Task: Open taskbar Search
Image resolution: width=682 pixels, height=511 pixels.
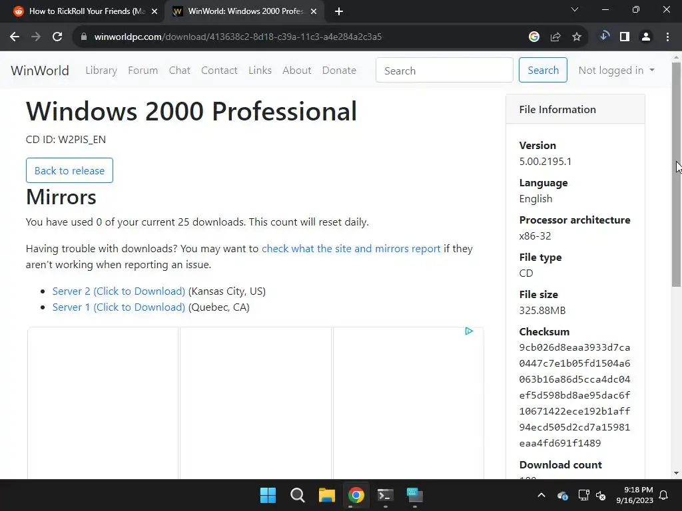Action: 298,495
